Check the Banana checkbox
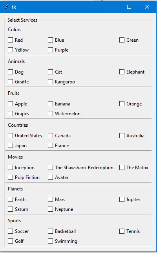157x253 pixels. (50, 104)
